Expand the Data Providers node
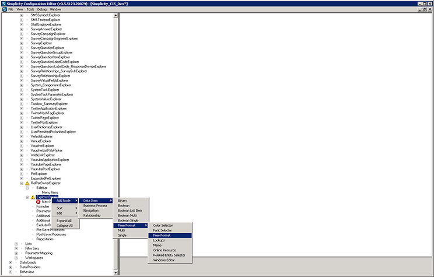This screenshot has height=277, width=434. [10, 267]
